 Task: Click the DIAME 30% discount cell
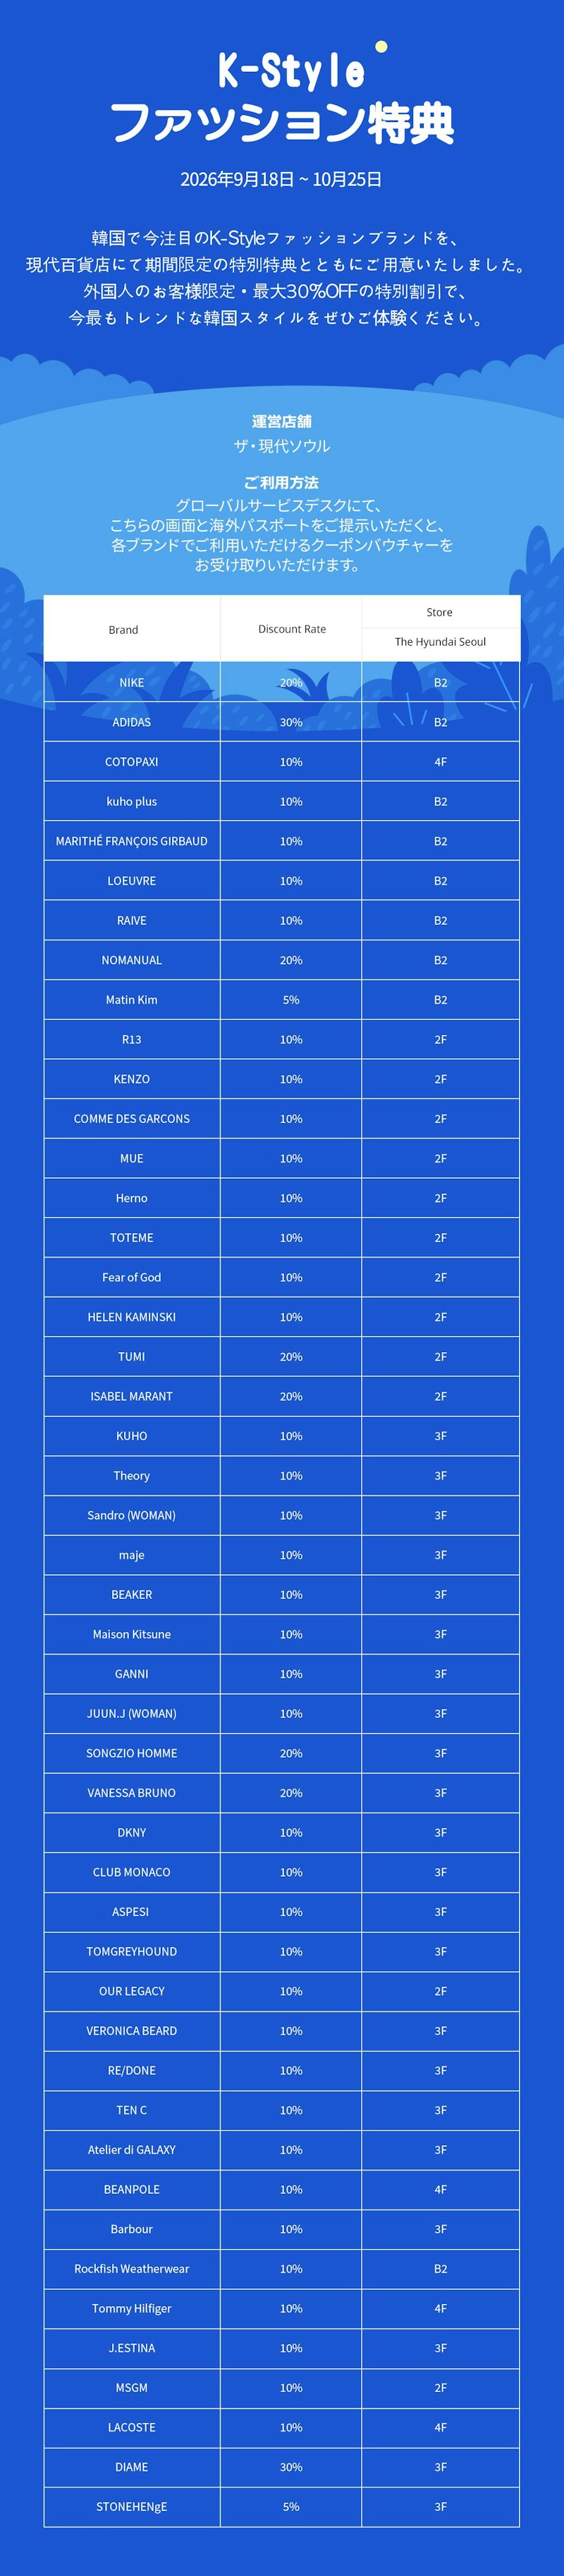[x=291, y=2467]
